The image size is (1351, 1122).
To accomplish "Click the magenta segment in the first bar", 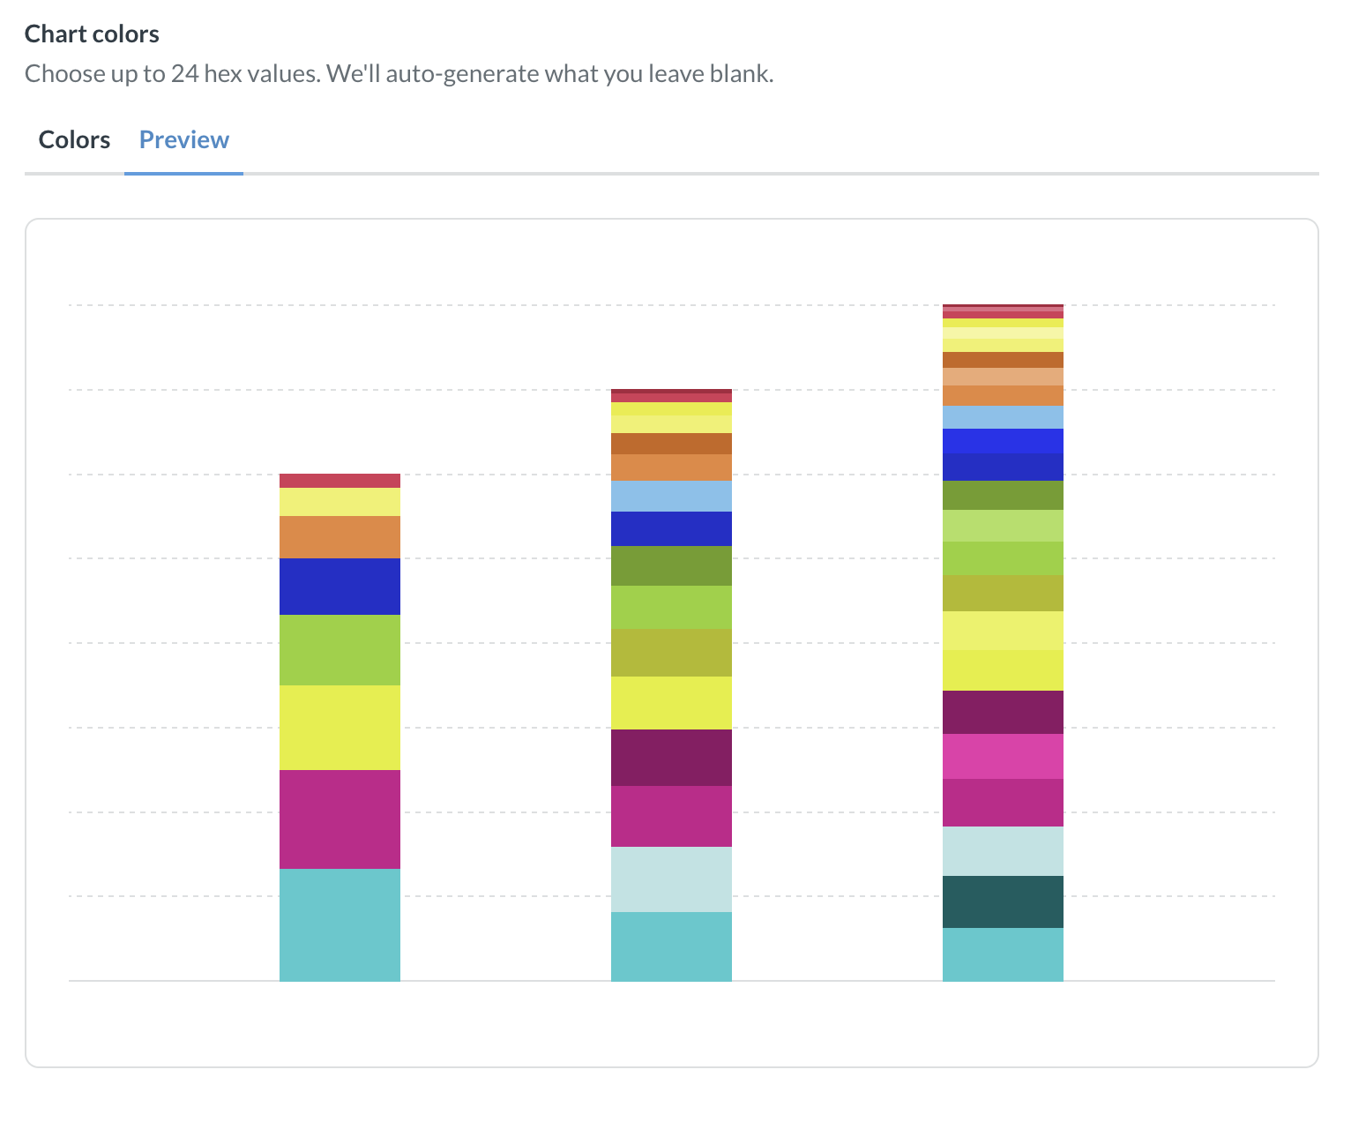I will (x=340, y=819).
